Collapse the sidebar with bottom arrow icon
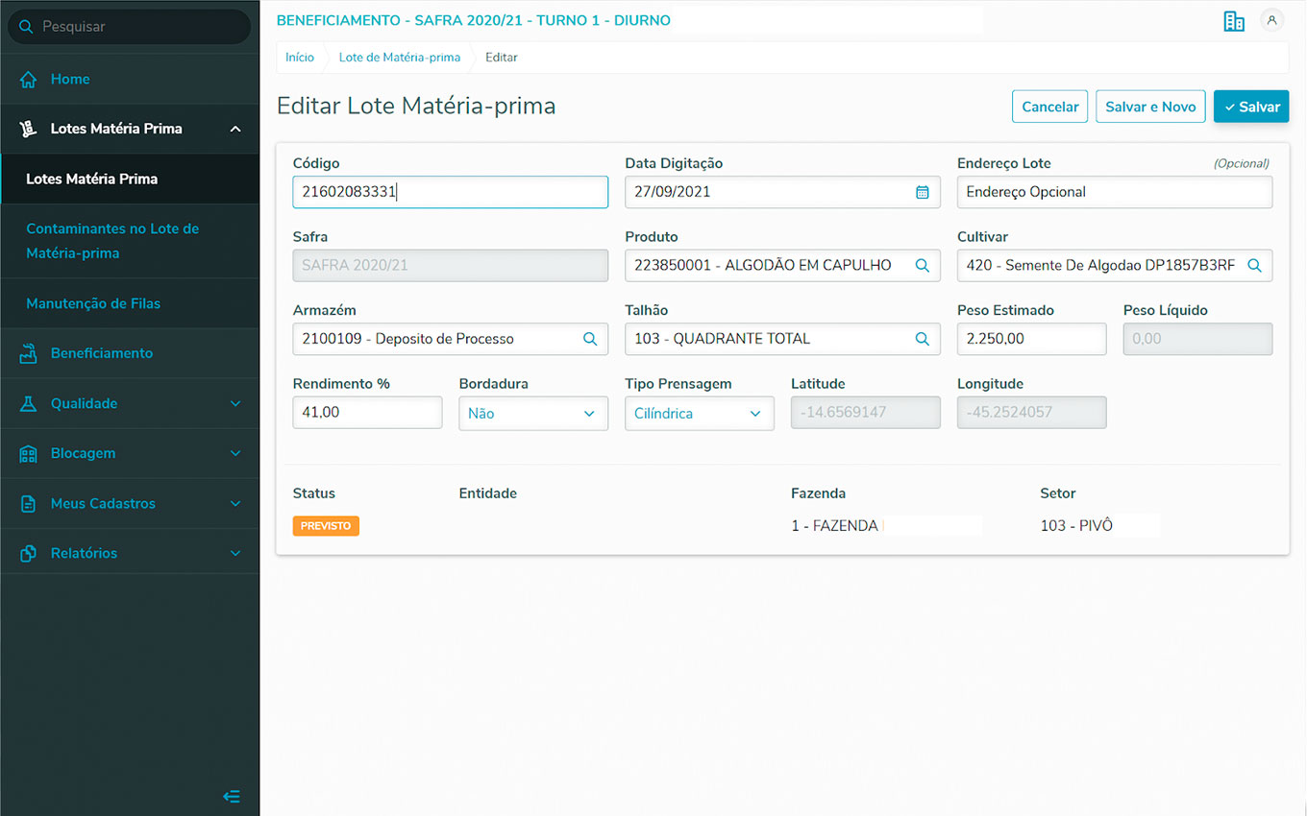The width and height of the screenshot is (1307, 816). click(x=231, y=796)
